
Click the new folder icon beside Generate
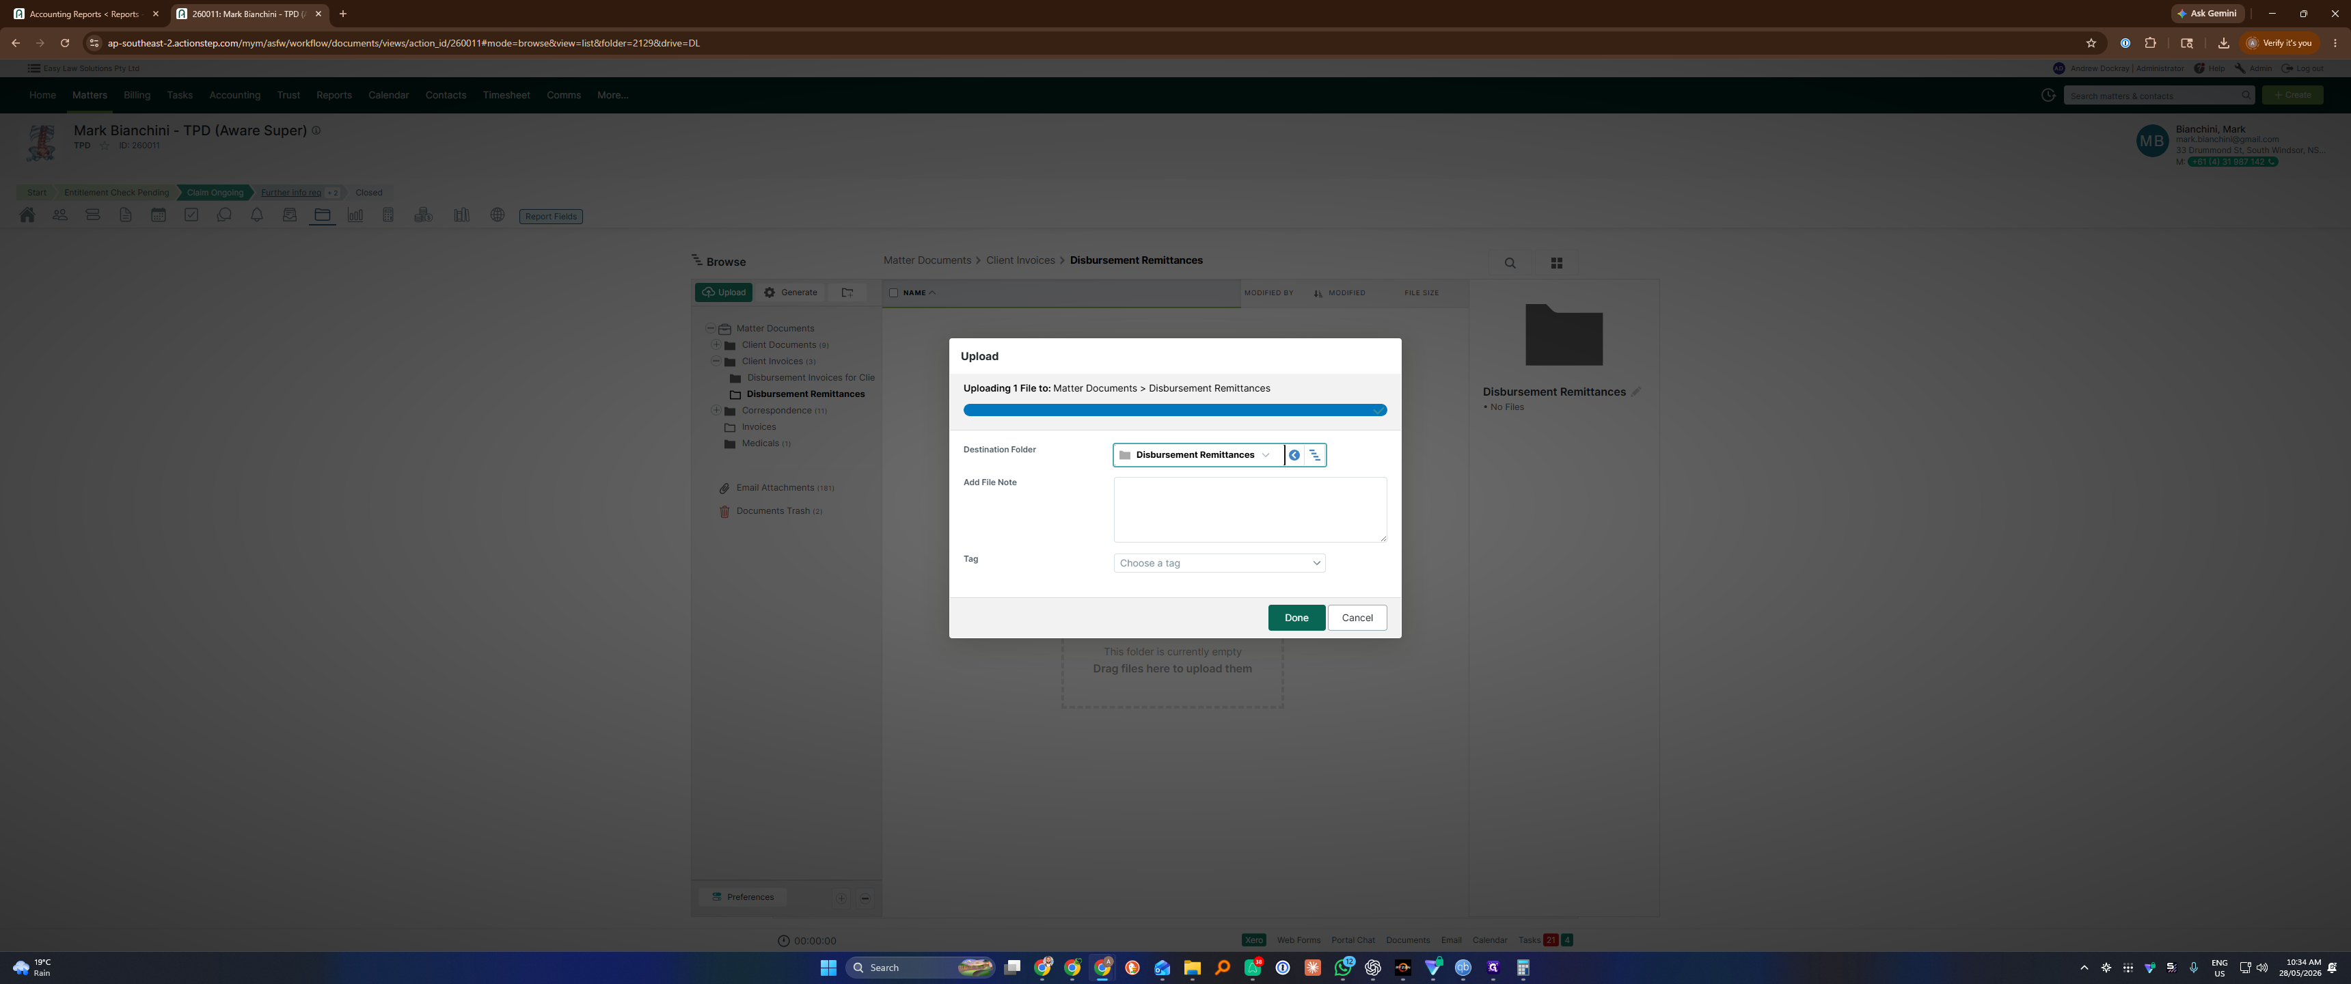(847, 292)
